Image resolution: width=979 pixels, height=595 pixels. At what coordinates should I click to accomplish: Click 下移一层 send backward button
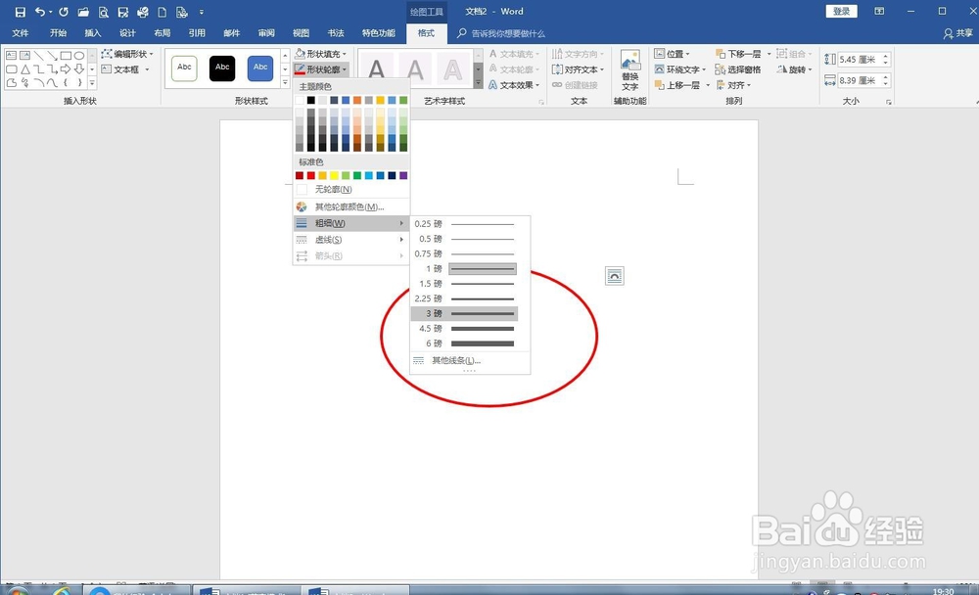point(738,54)
